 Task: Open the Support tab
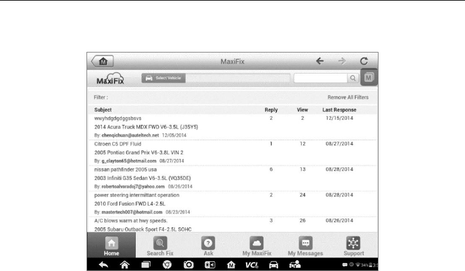click(354, 245)
